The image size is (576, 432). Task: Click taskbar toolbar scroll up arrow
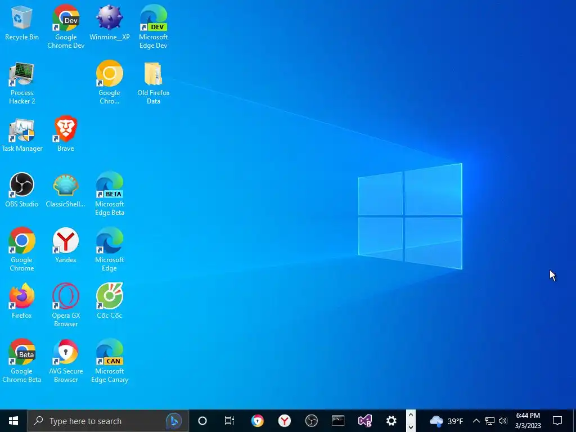pos(411,415)
